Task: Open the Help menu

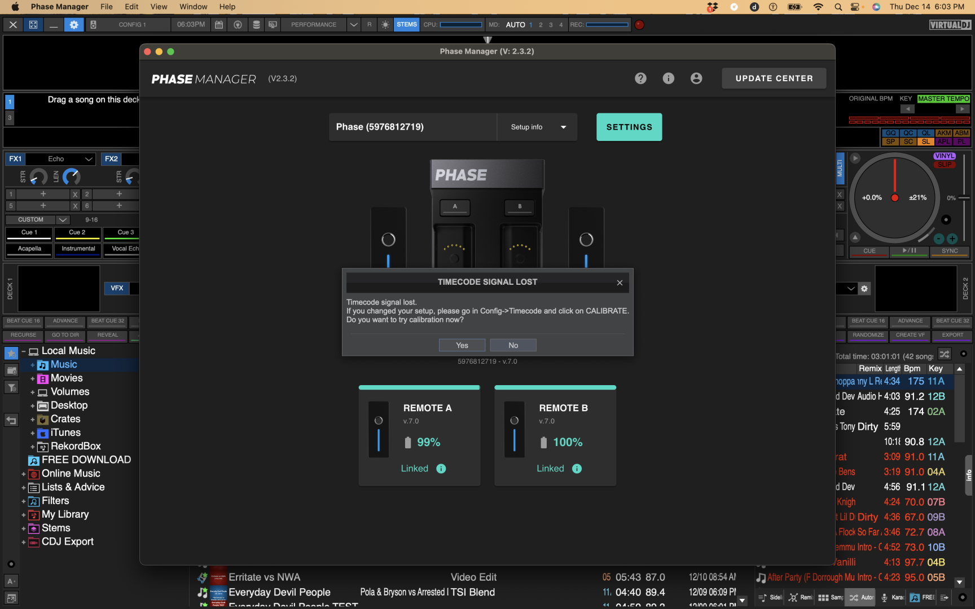Action: (227, 7)
